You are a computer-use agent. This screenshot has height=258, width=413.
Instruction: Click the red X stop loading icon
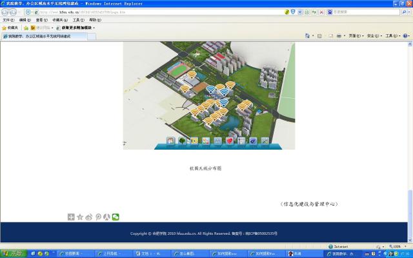point(321,12)
